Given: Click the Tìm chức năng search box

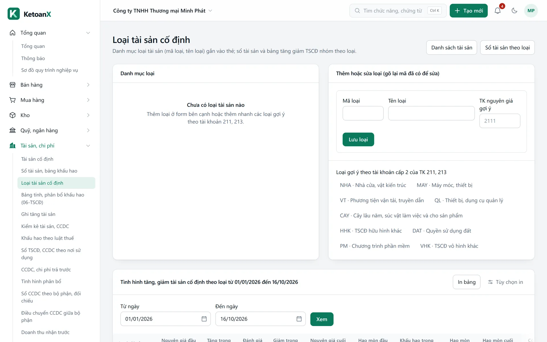Looking at the screenshot, I should tap(398, 11).
